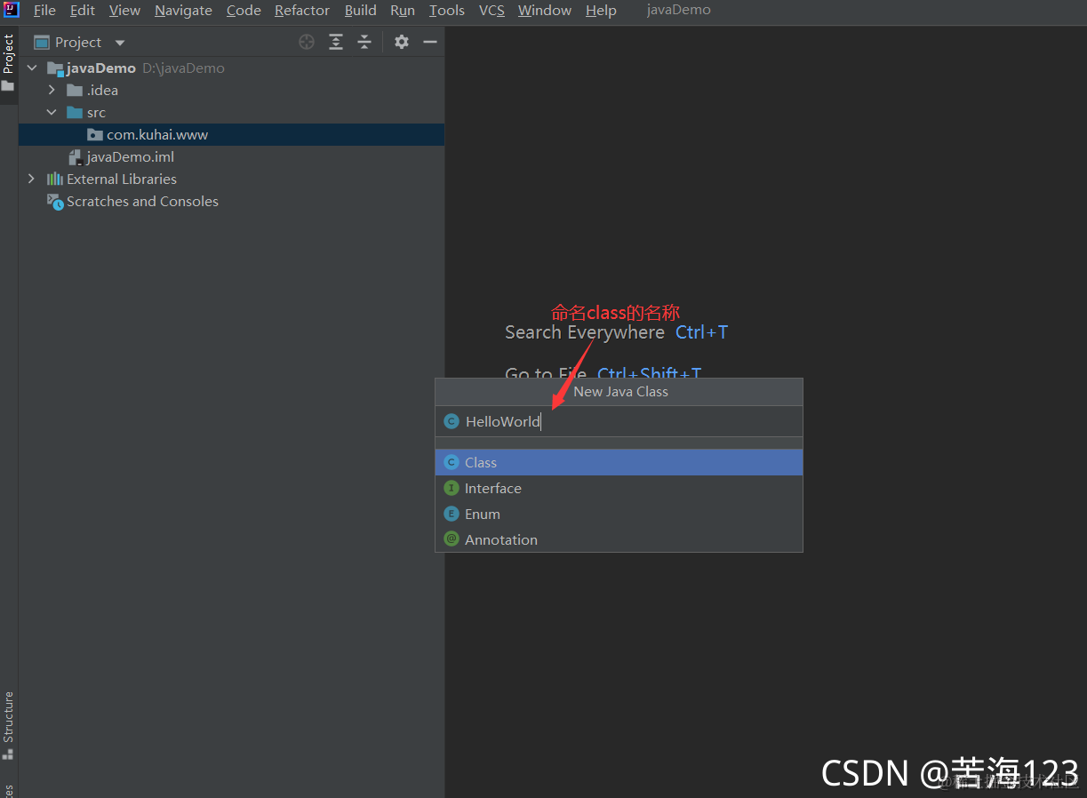Screen dimensions: 1087x798
Task: Click the src source folder icon
Action: [x=75, y=112]
